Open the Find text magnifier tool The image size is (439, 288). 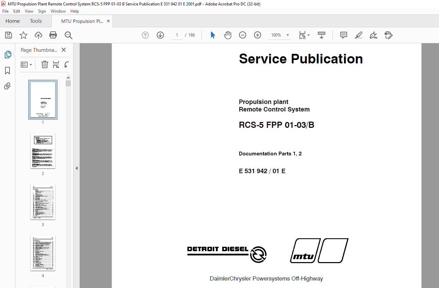(68, 35)
